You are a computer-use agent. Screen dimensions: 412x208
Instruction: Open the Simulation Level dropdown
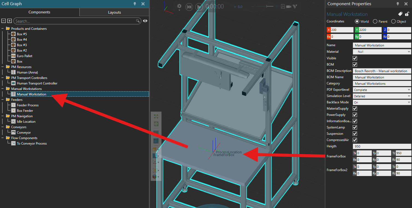[382, 96]
